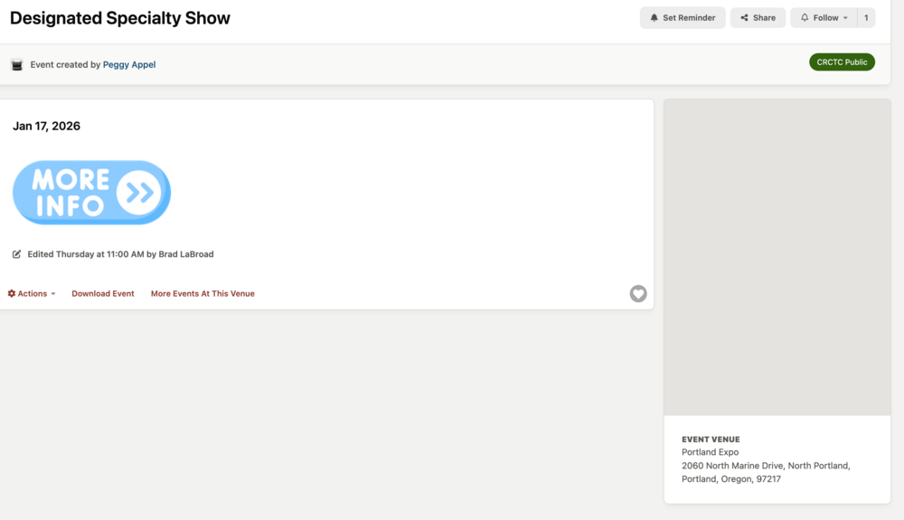Click the Jan 17, 2026 date text
The height and width of the screenshot is (520, 904).
pyautogui.click(x=47, y=126)
